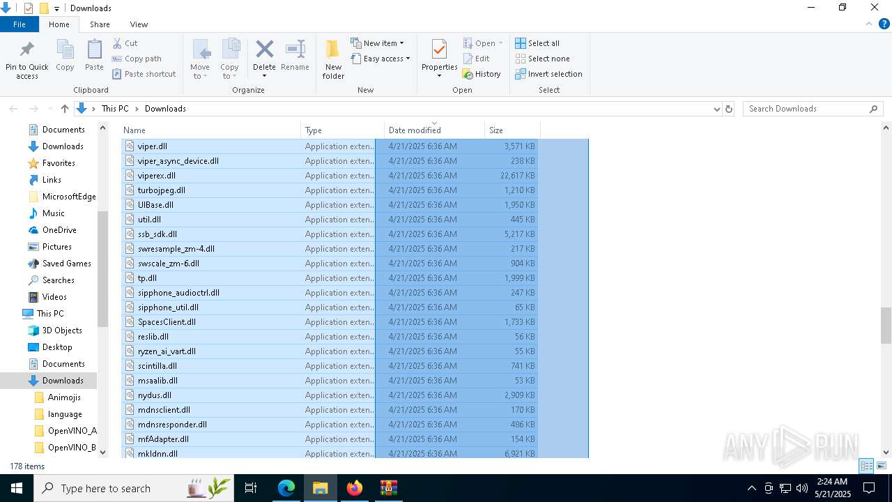Viewport: 892px width, 502px height.
Task: Click into Search Downloads box
Action: pyautogui.click(x=806, y=109)
